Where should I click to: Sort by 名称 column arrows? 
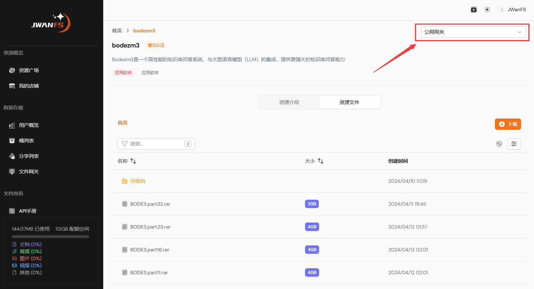133,161
